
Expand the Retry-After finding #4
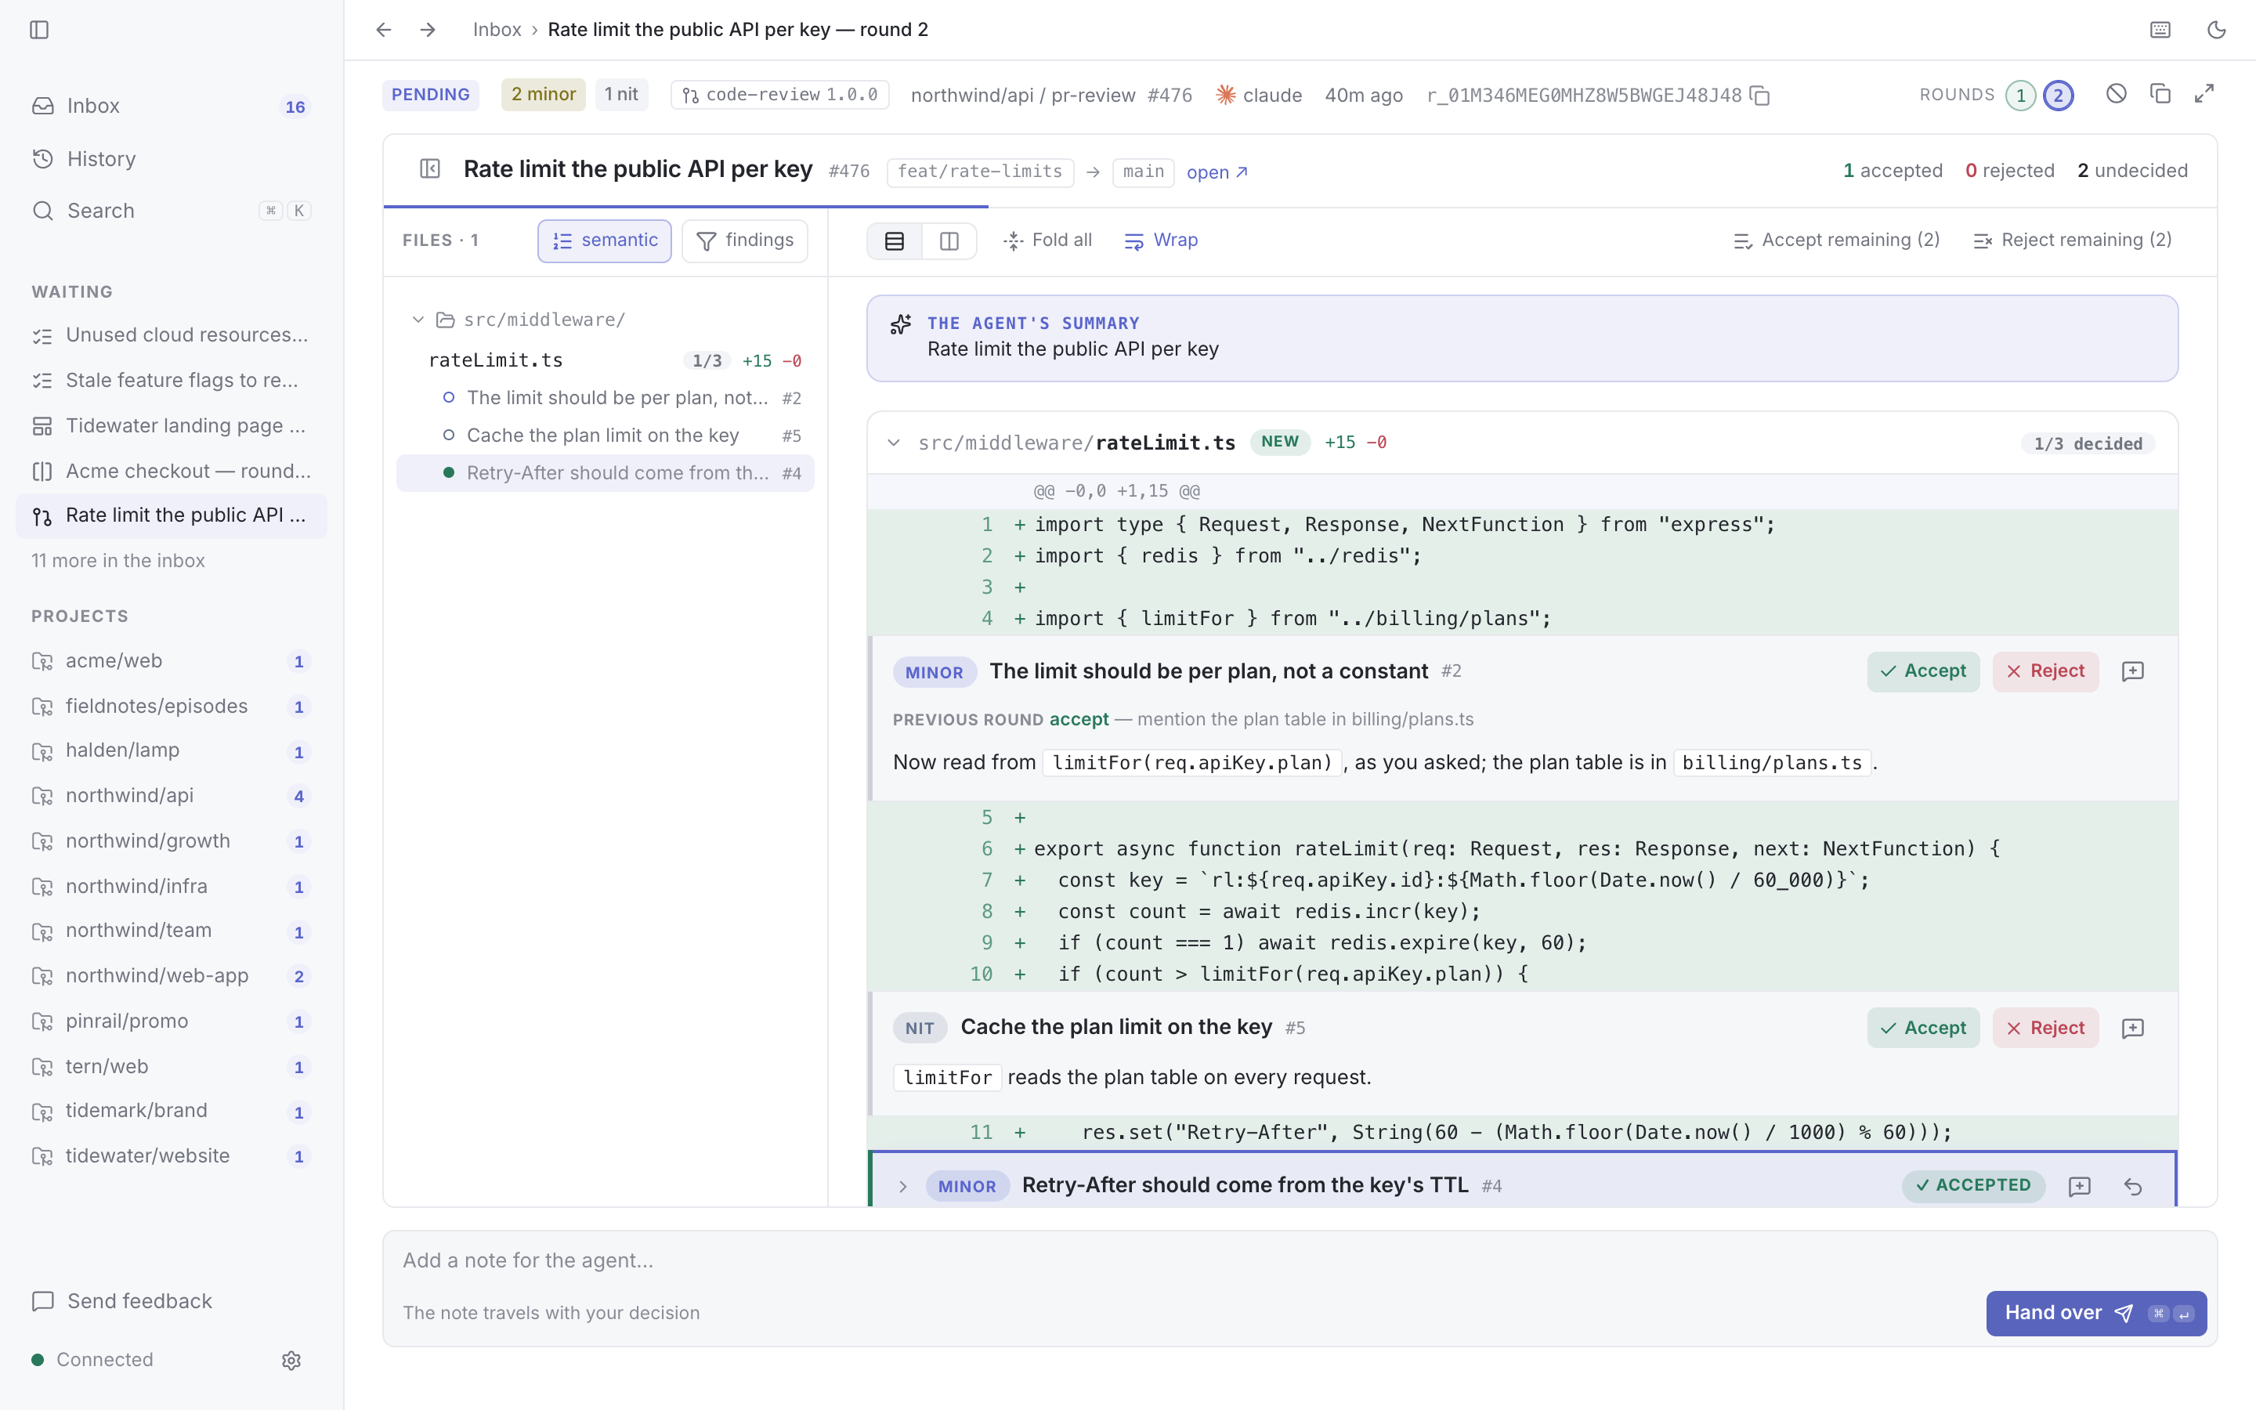[902, 1186]
